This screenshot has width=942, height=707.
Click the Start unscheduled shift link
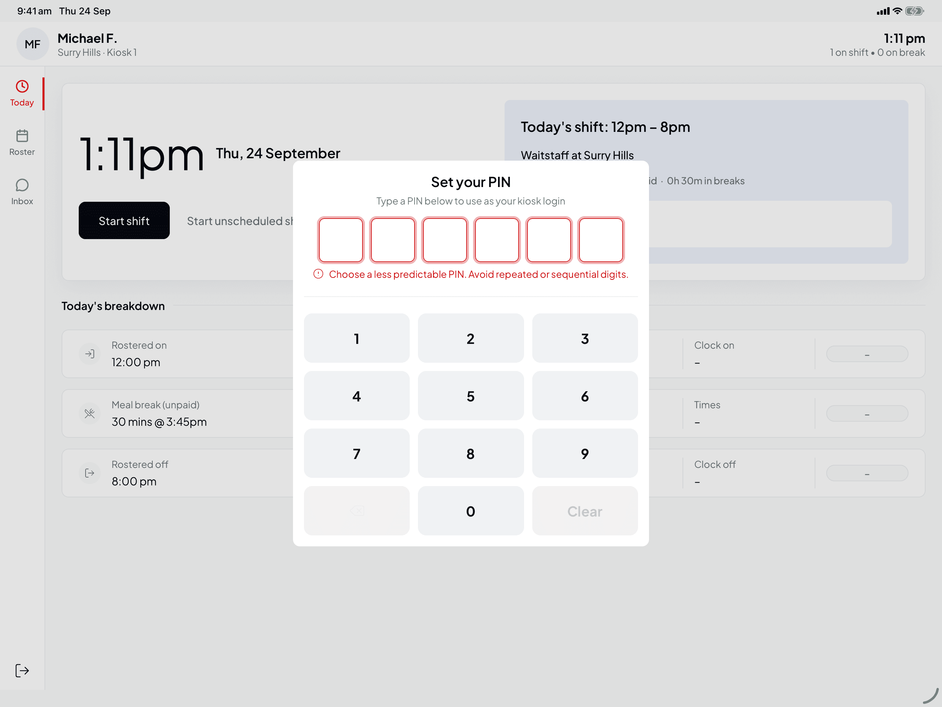[x=240, y=221]
